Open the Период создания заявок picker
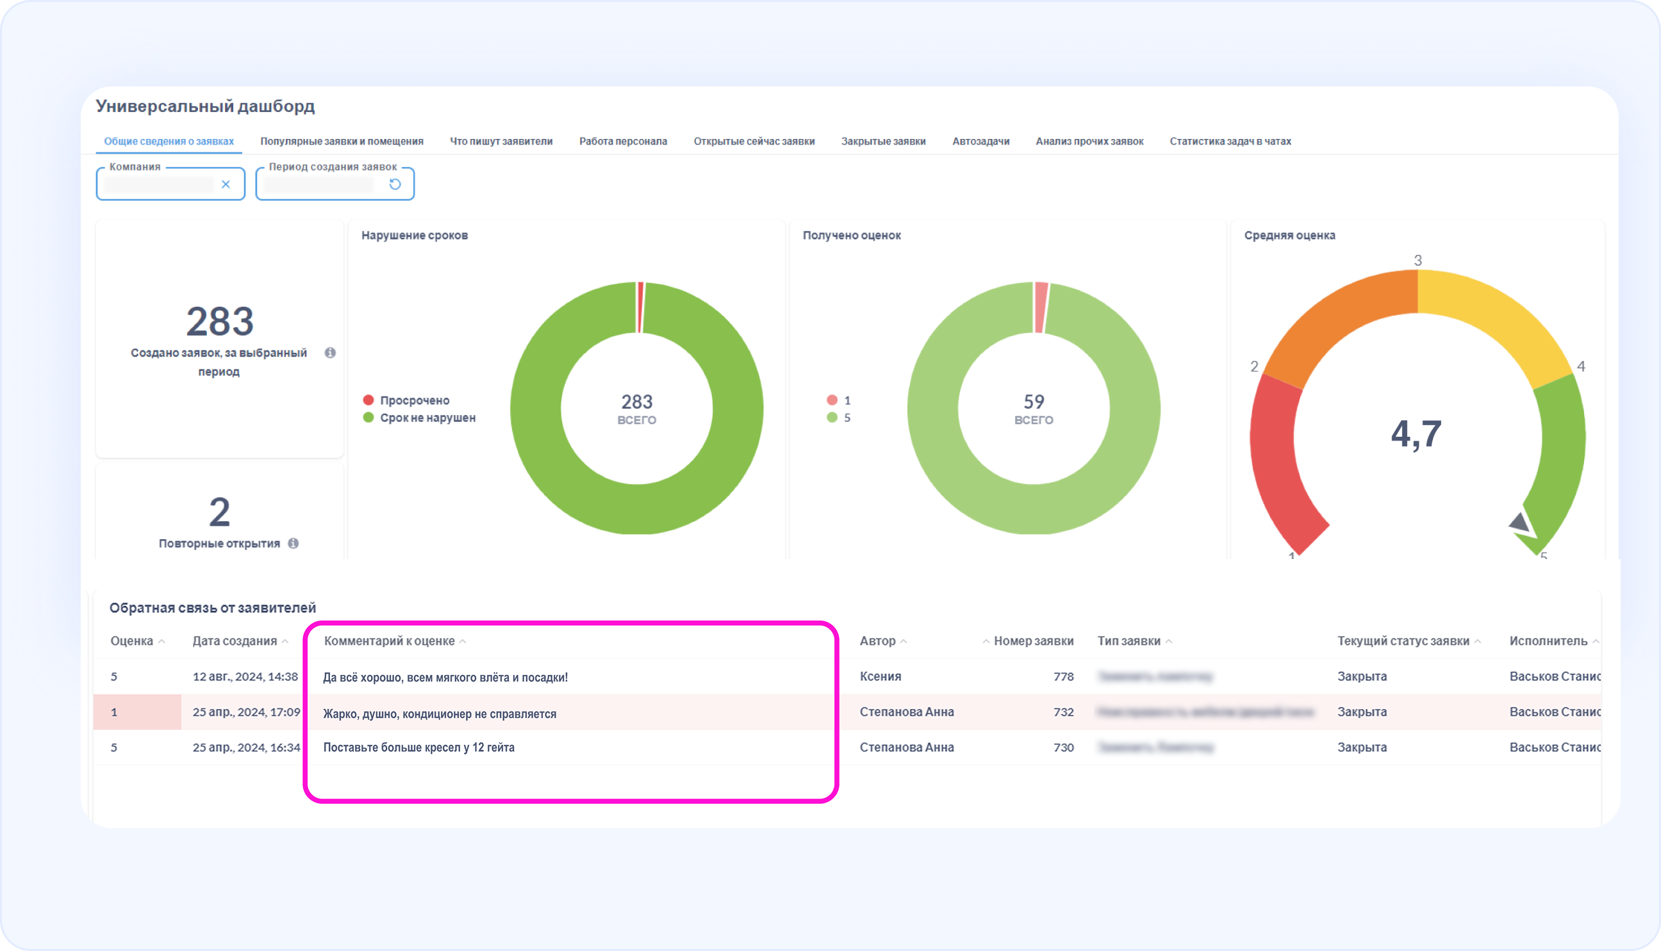1661x951 pixels. (320, 185)
